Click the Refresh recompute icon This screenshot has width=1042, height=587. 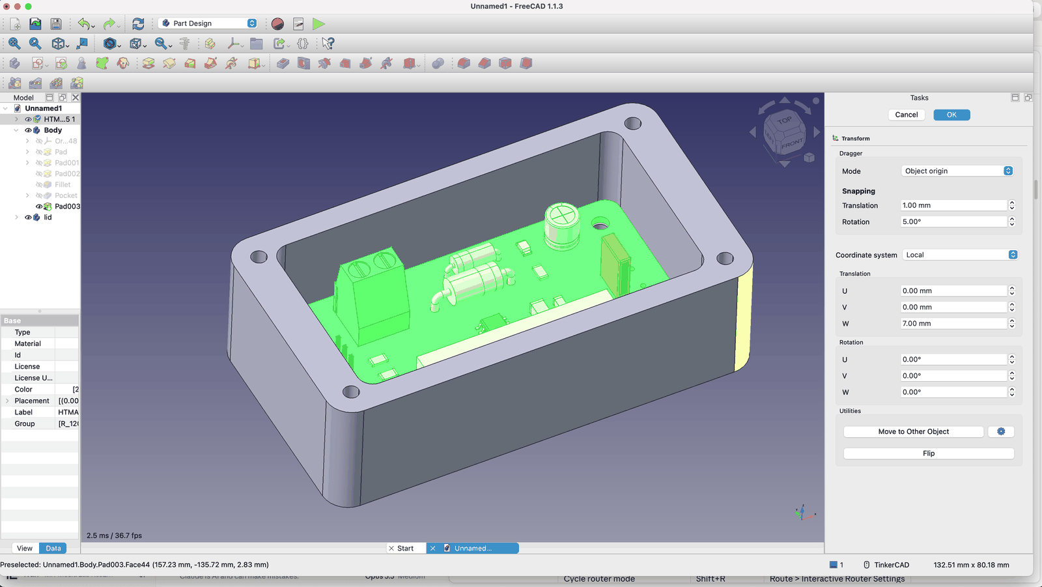(x=138, y=23)
